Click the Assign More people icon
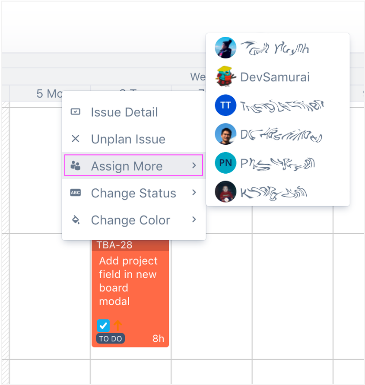This screenshot has width=365, height=385. [75, 165]
